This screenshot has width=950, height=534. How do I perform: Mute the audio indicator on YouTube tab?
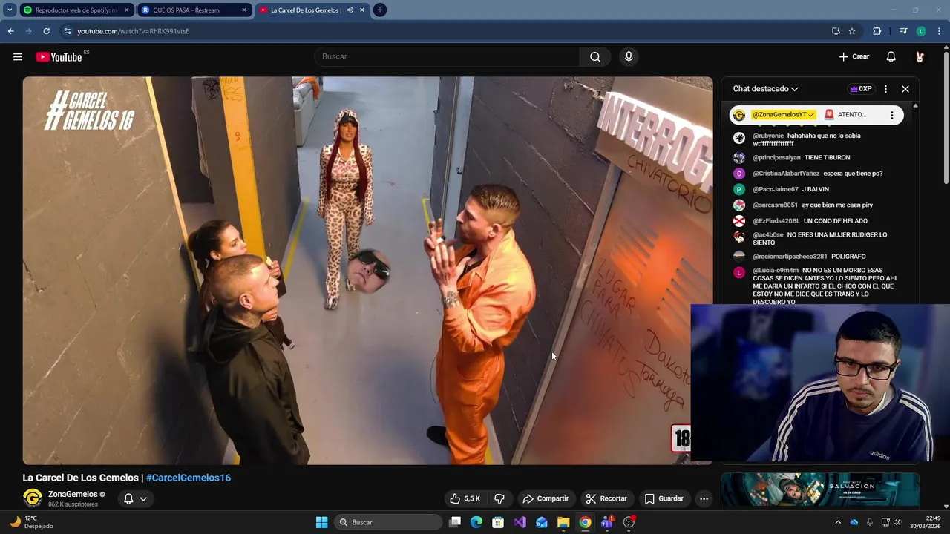[350, 10]
